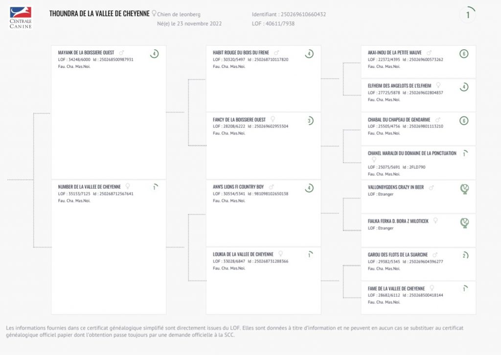
Task: Click rating badge 3 on Fancy de la Boissiere Ouest
Action: [x=309, y=121]
